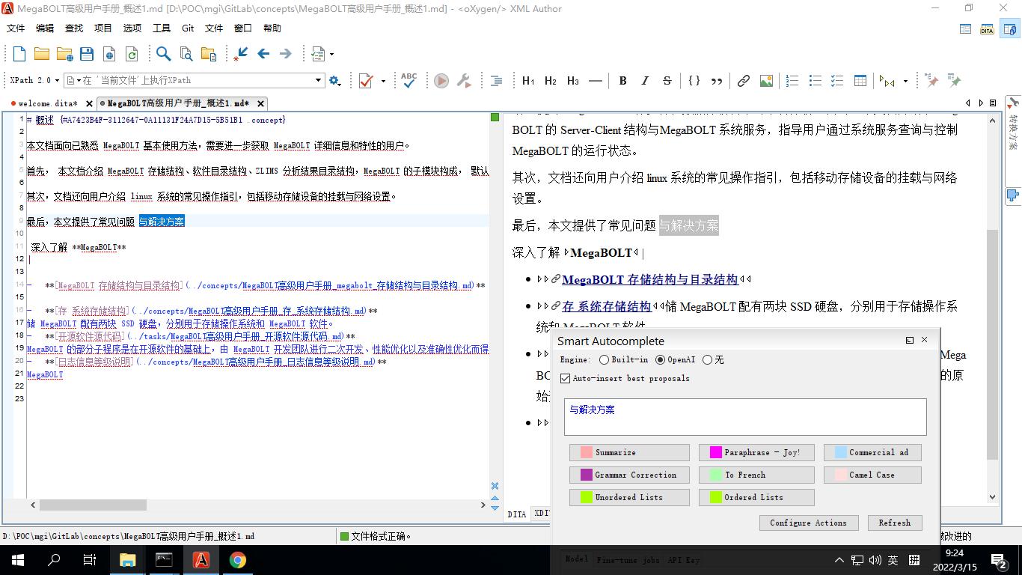Select the 无 engine radio button

click(x=708, y=360)
